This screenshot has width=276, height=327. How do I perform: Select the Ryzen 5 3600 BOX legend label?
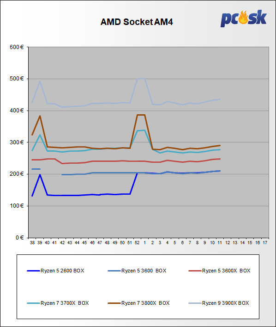click(144, 271)
